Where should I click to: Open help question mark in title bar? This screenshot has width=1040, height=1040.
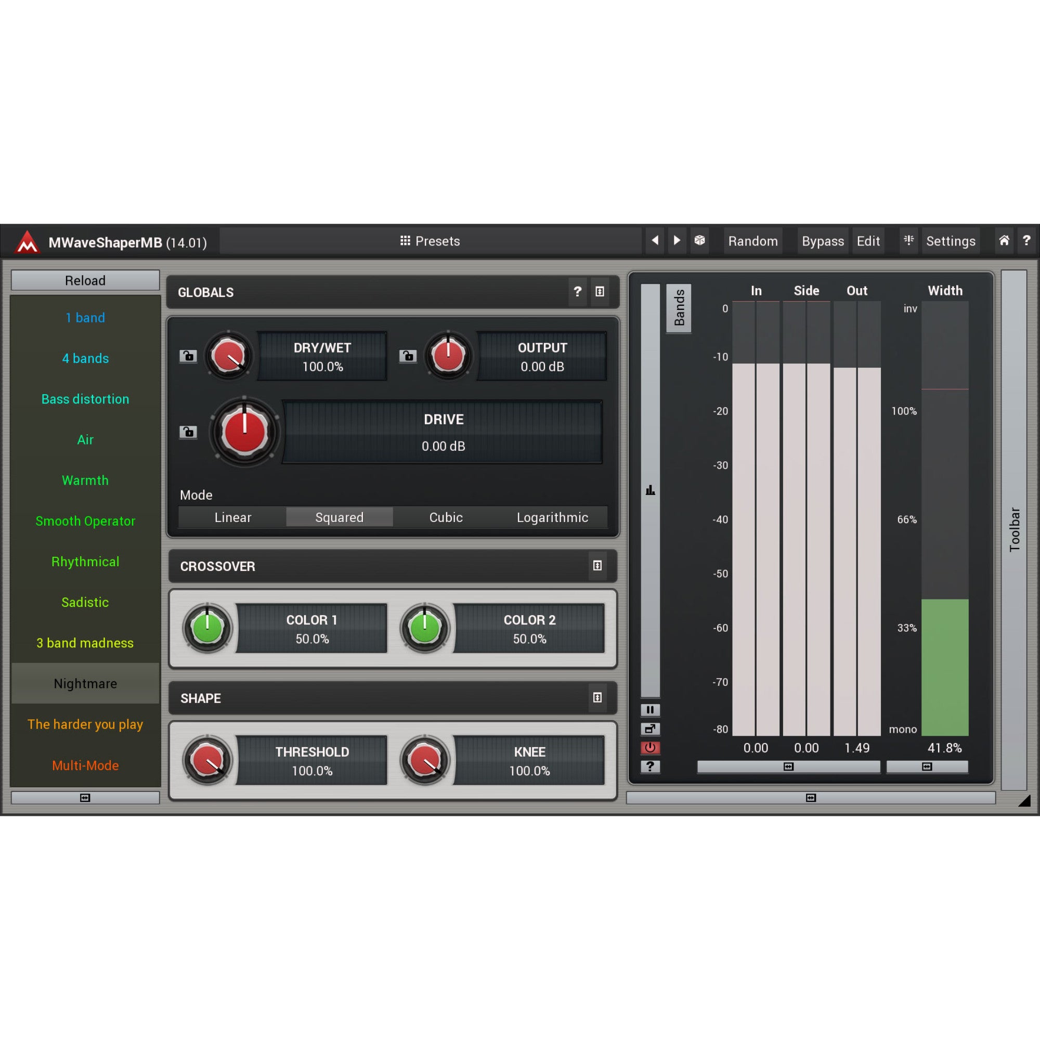(x=1026, y=241)
